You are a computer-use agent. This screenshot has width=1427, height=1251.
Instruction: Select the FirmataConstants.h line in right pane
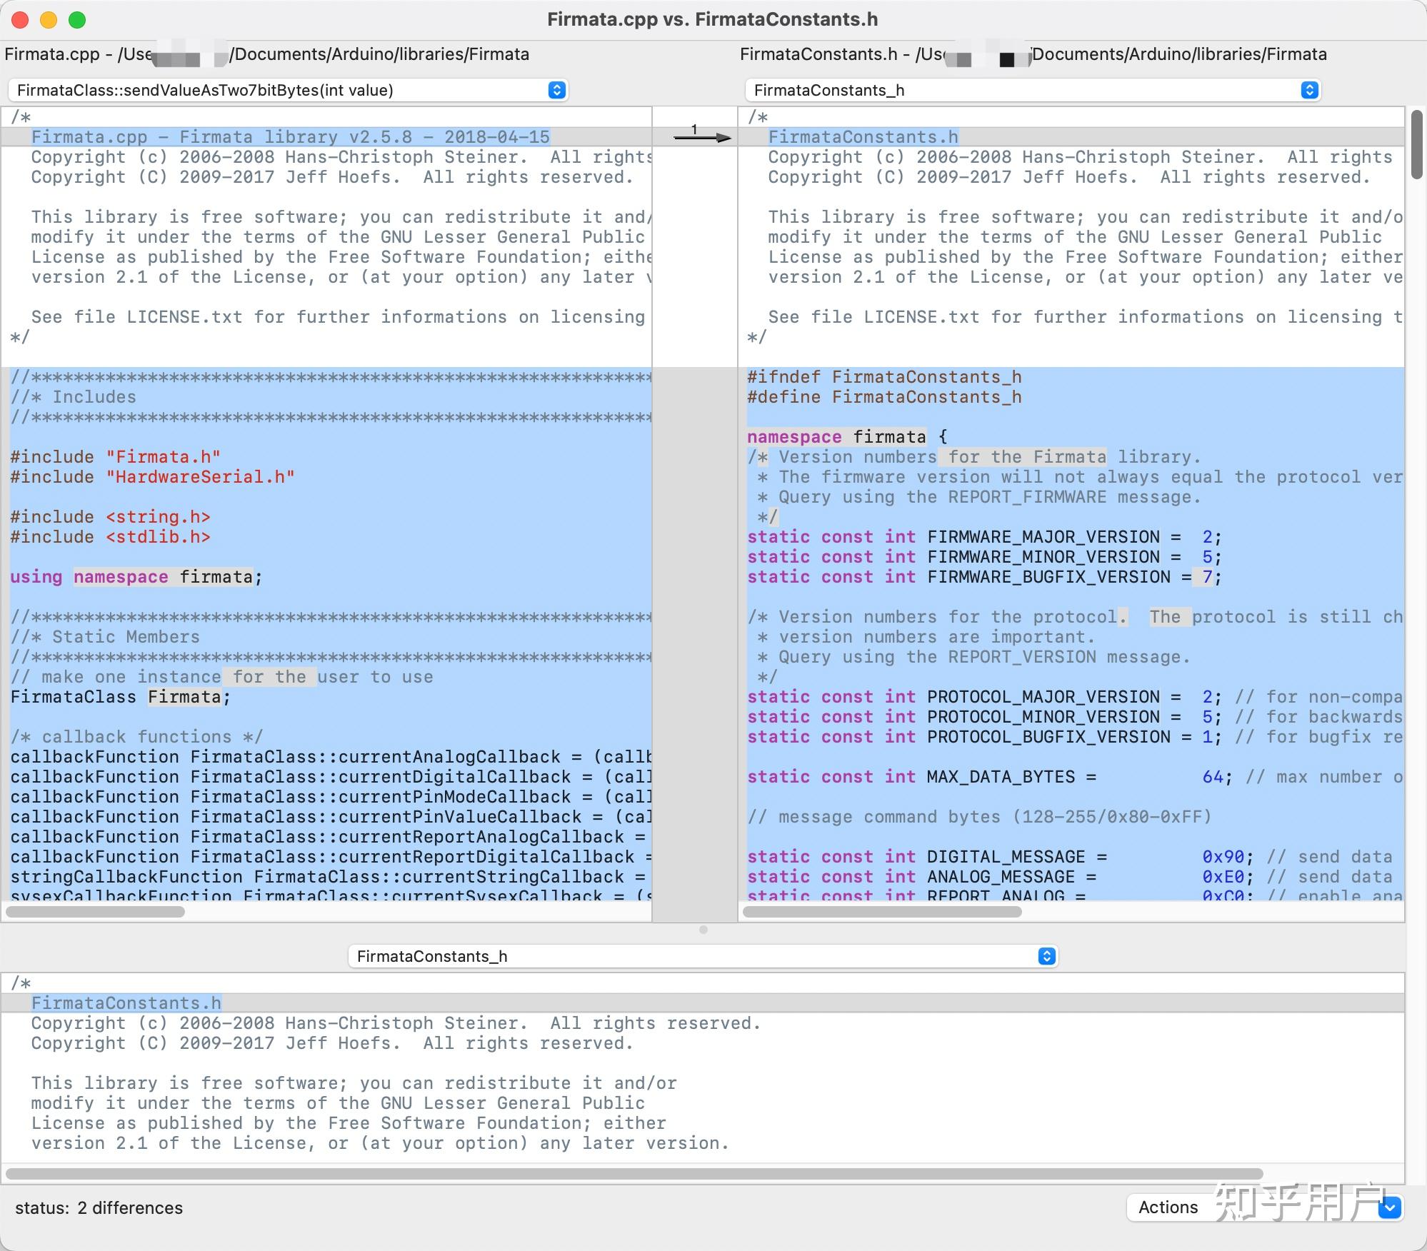click(863, 137)
